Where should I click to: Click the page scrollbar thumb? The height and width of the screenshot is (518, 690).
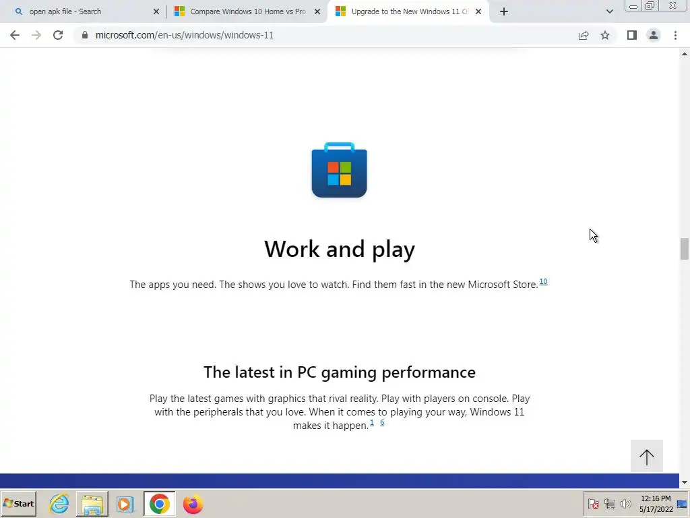[685, 249]
